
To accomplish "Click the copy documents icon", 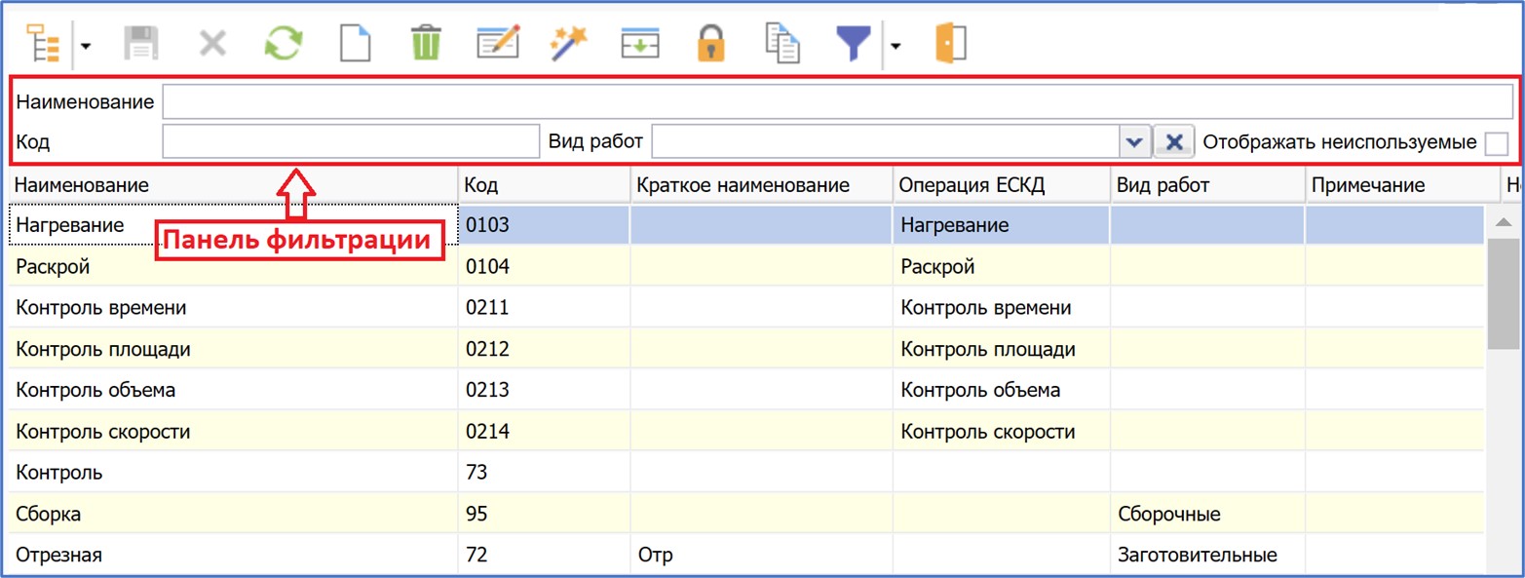I will pos(782,45).
